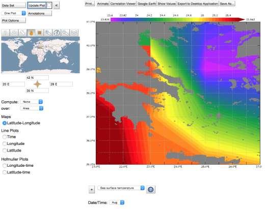Click the gold compass star between coordinate fields

(x=38, y=84)
